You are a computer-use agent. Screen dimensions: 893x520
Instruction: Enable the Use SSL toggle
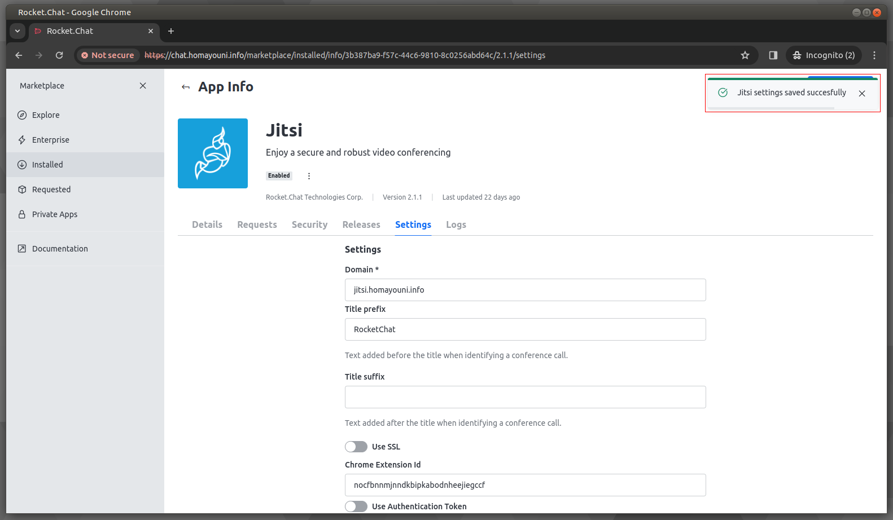pyautogui.click(x=356, y=447)
